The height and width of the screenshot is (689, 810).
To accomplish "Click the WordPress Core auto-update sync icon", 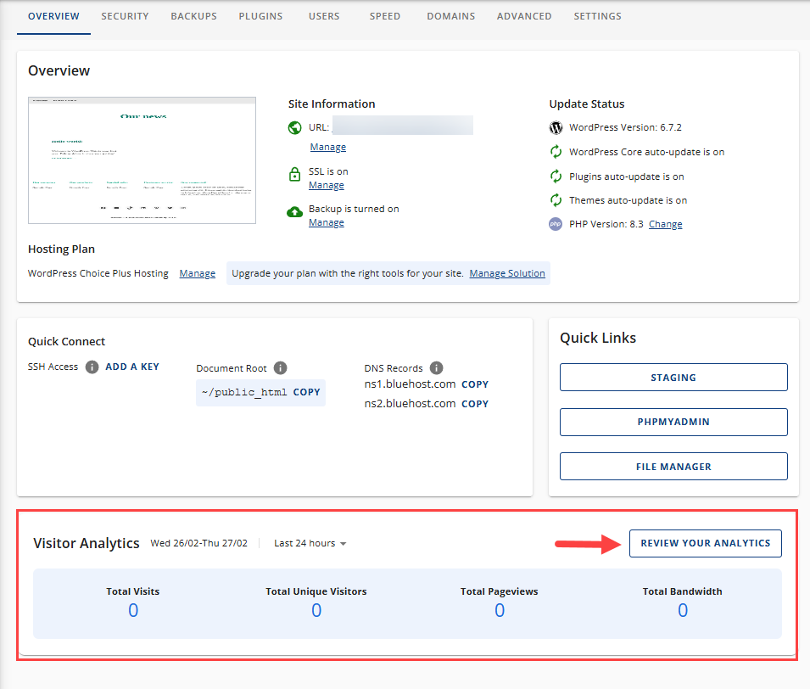I will [556, 152].
